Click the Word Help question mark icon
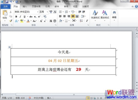Screen dimensions: 138x100 tap(136, 6)
